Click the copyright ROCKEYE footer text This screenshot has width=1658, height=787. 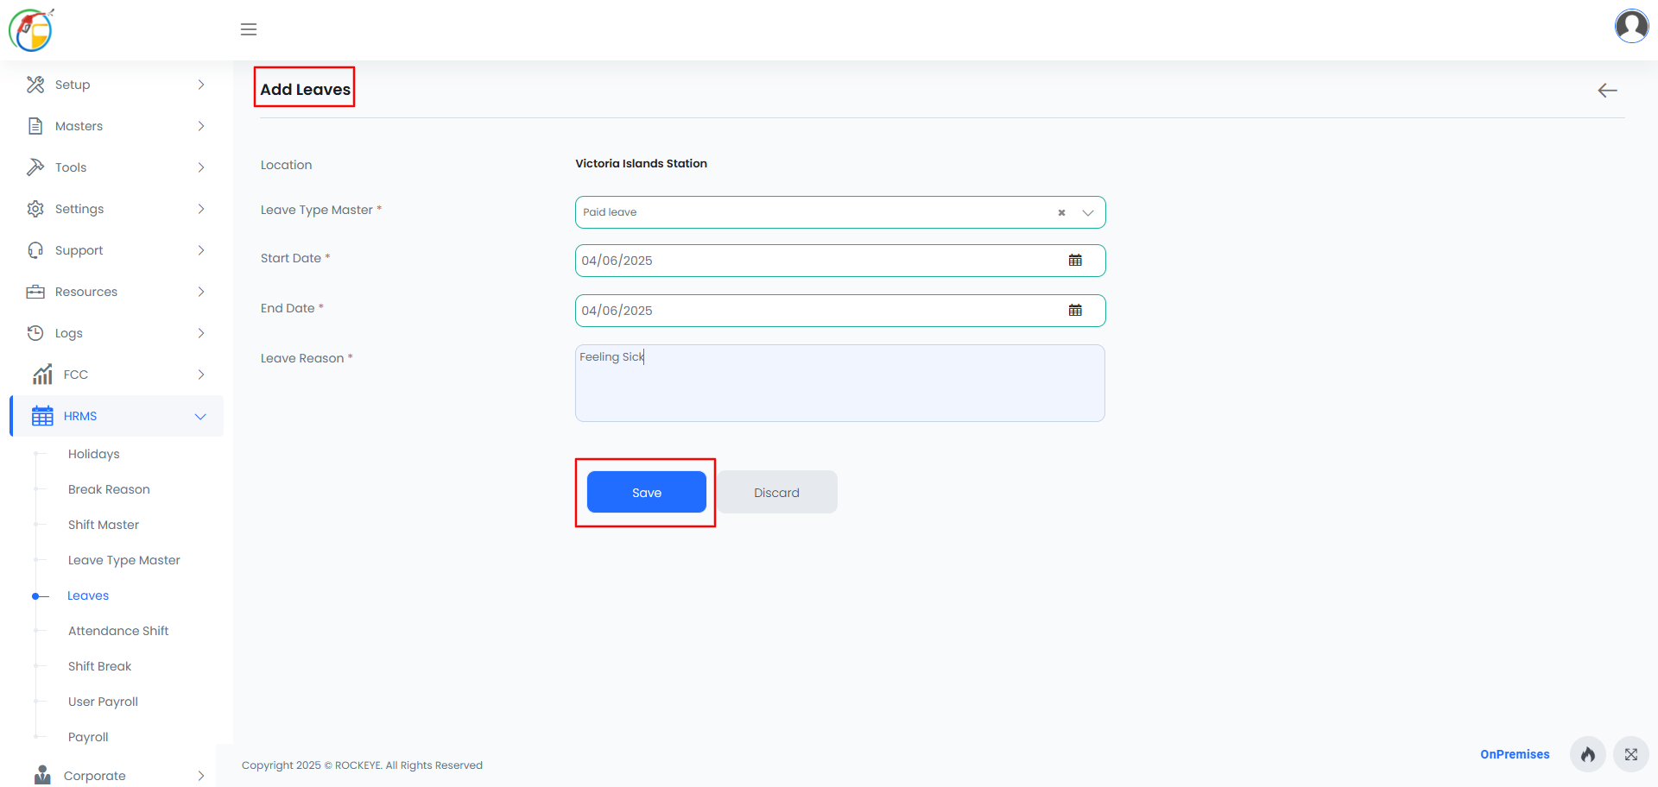click(x=362, y=765)
